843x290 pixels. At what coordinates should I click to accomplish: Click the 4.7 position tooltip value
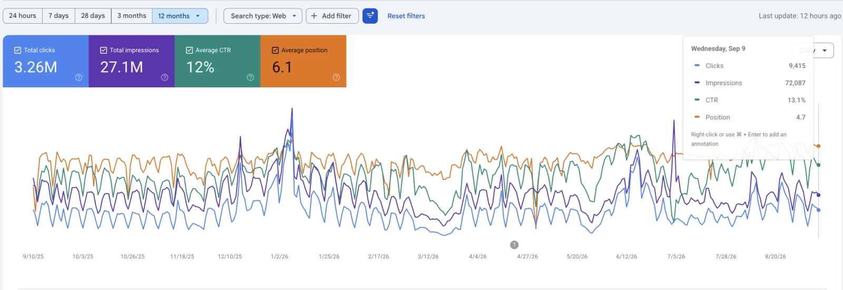pos(801,117)
